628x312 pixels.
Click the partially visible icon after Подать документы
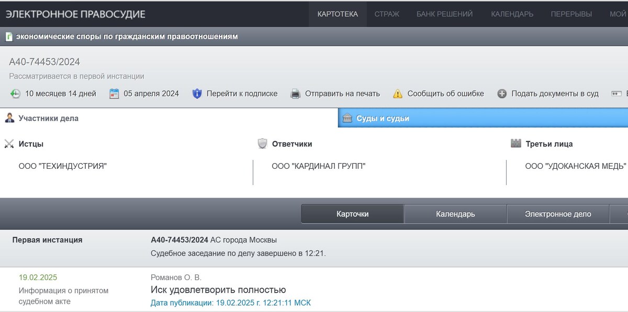pos(616,94)
